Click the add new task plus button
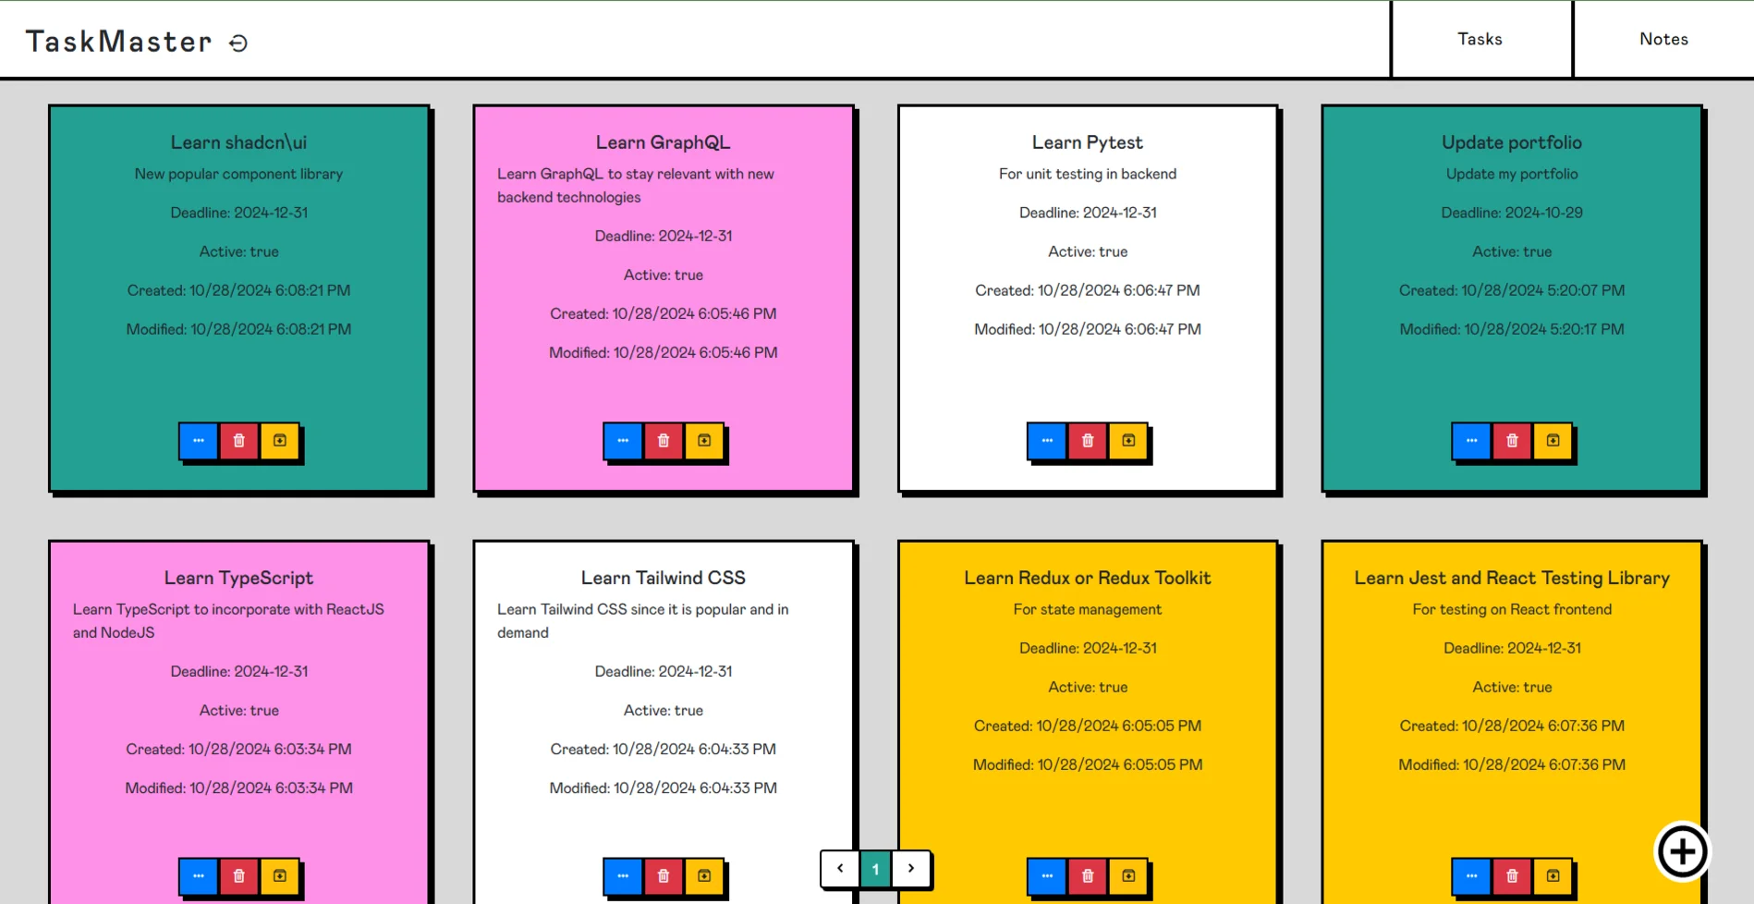Screen dimensions: 1754x904 (x=1682, y=851)
